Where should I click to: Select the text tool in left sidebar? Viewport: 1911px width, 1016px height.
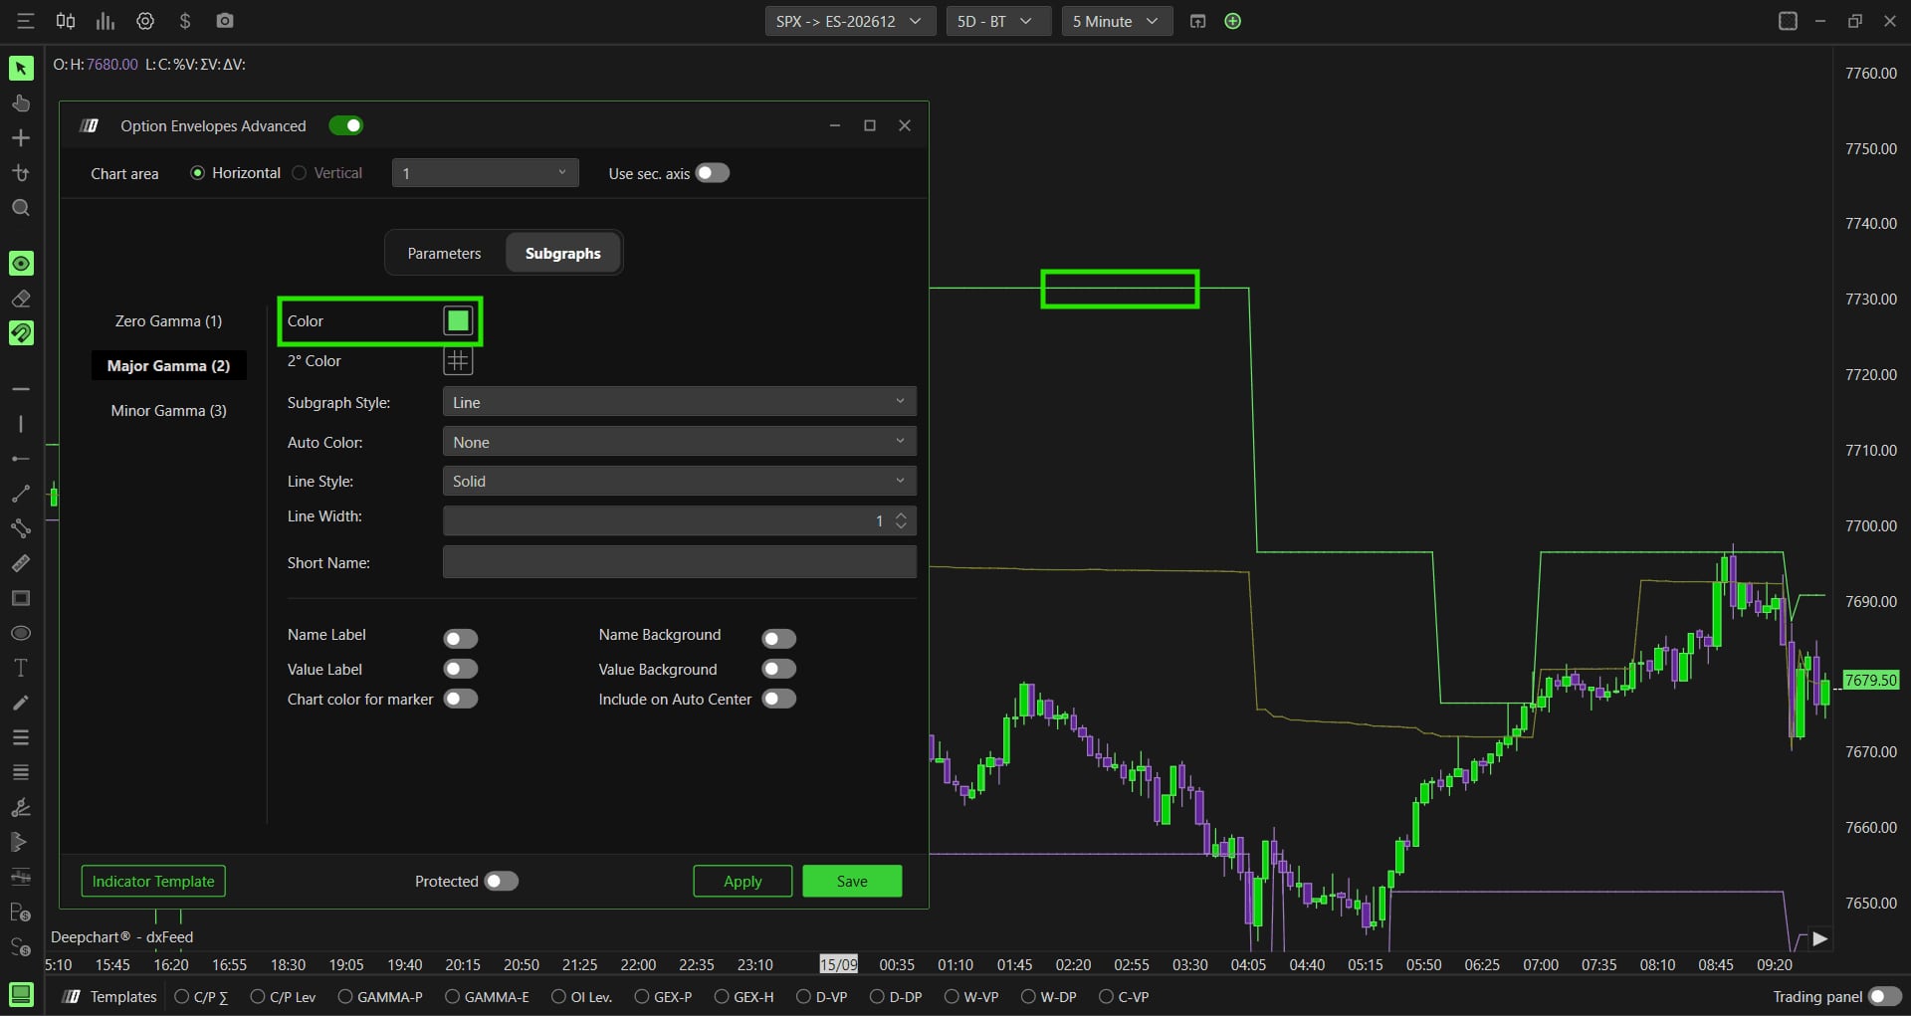pyautogui.click(x=21, y=668)
